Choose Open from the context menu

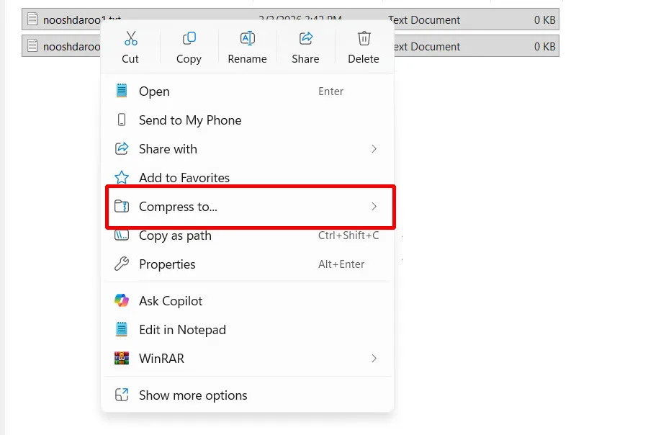pos(154,91)
